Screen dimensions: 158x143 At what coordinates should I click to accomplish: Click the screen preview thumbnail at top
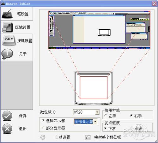(99, 30)
